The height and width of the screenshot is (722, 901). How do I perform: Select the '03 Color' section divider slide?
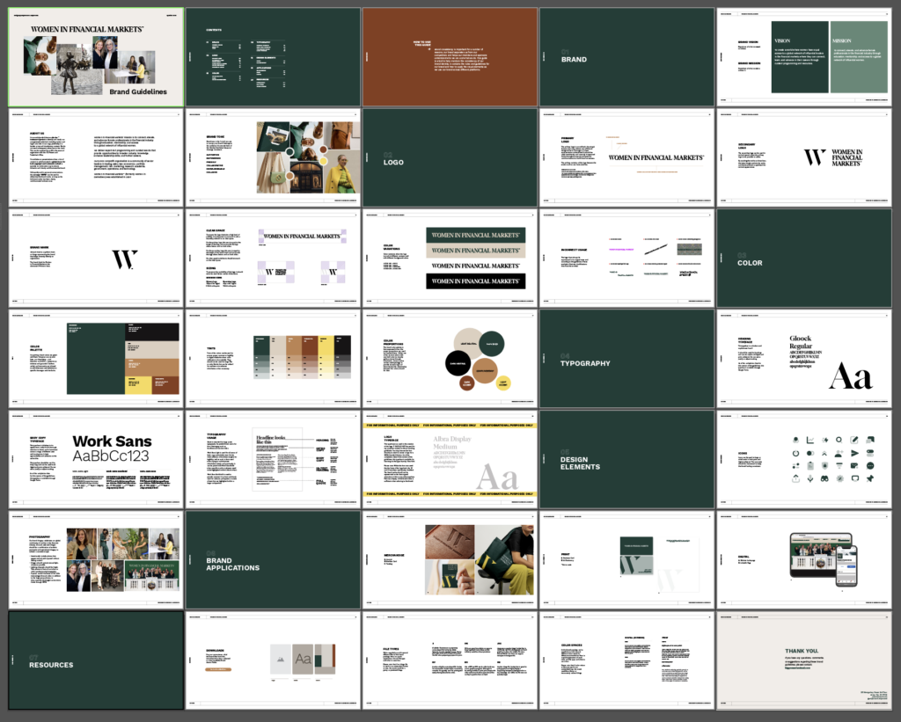click(804, 258)
